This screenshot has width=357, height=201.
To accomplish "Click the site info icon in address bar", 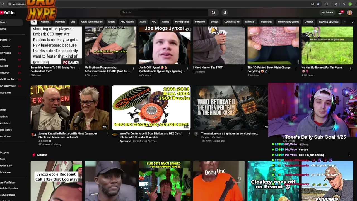I will click(x=9, y=4).
